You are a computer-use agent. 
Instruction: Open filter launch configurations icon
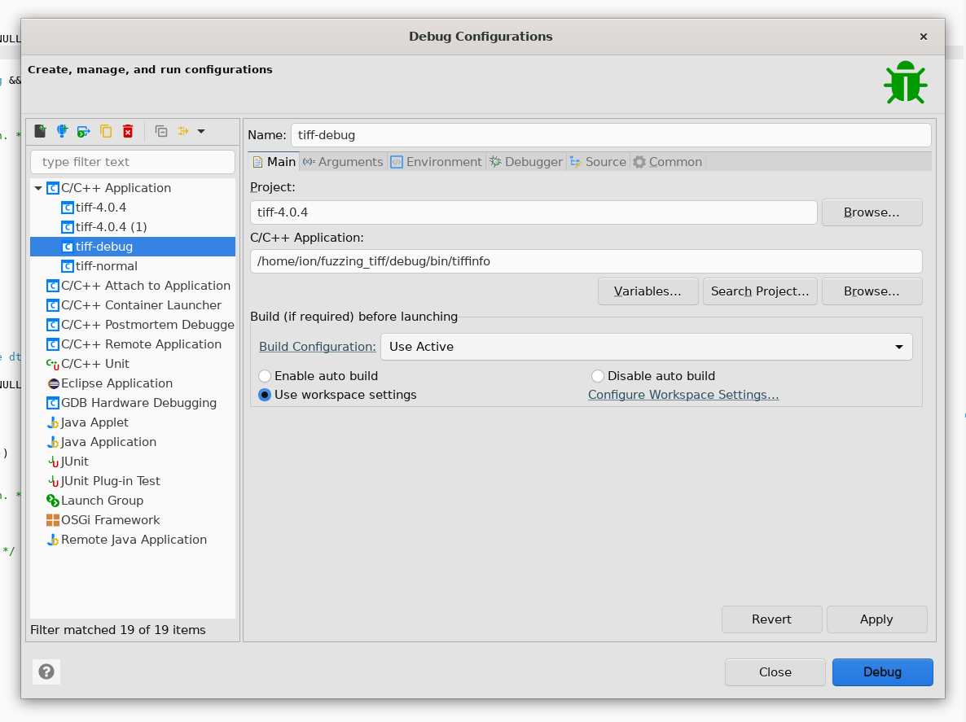point(183,131)
